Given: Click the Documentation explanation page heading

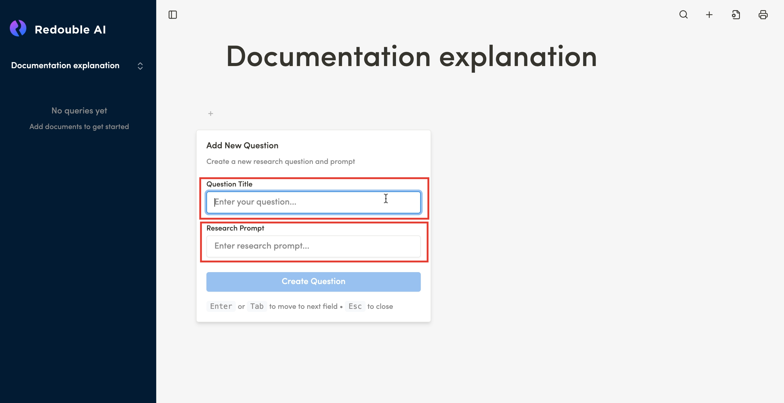Looking at the screenshot, I should [411, 57].
